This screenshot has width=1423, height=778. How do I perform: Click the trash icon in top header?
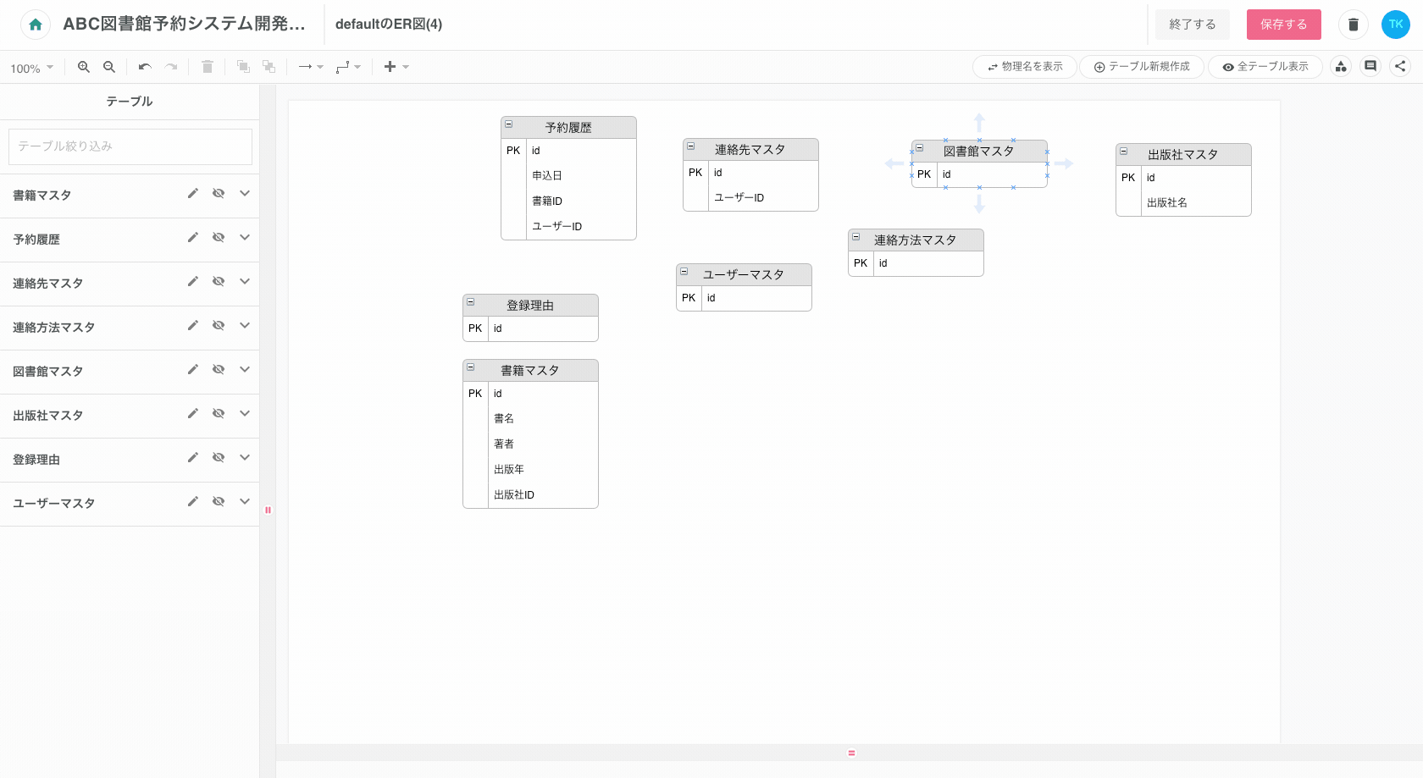pyautogui.click(x=1353, y=25)
